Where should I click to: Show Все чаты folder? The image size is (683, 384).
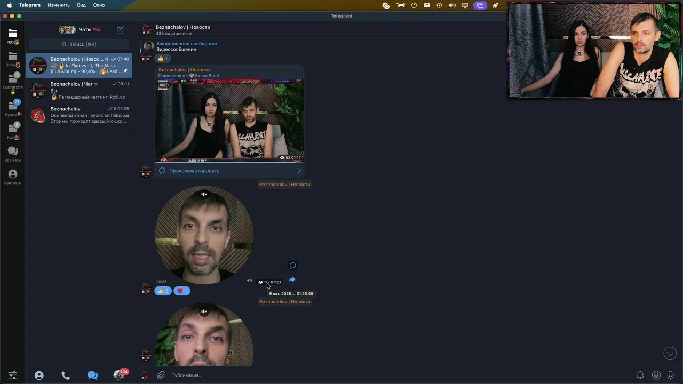(x=13, y=154)
